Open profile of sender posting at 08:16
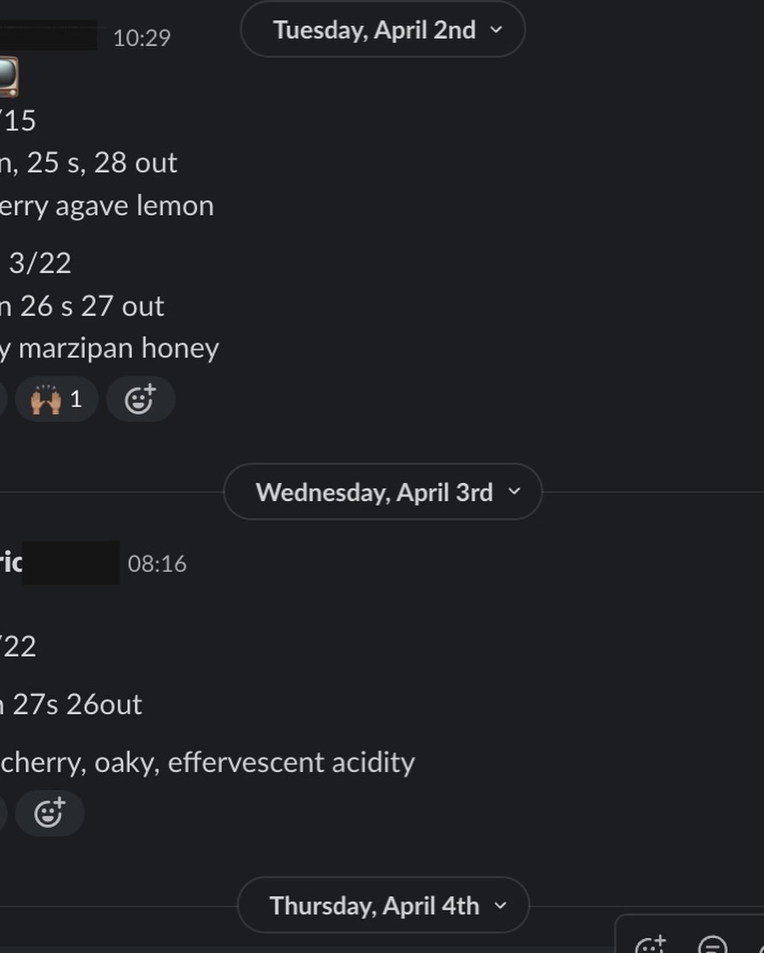Image resolution: width=764 pixels, height=953 pixels. 11,563
